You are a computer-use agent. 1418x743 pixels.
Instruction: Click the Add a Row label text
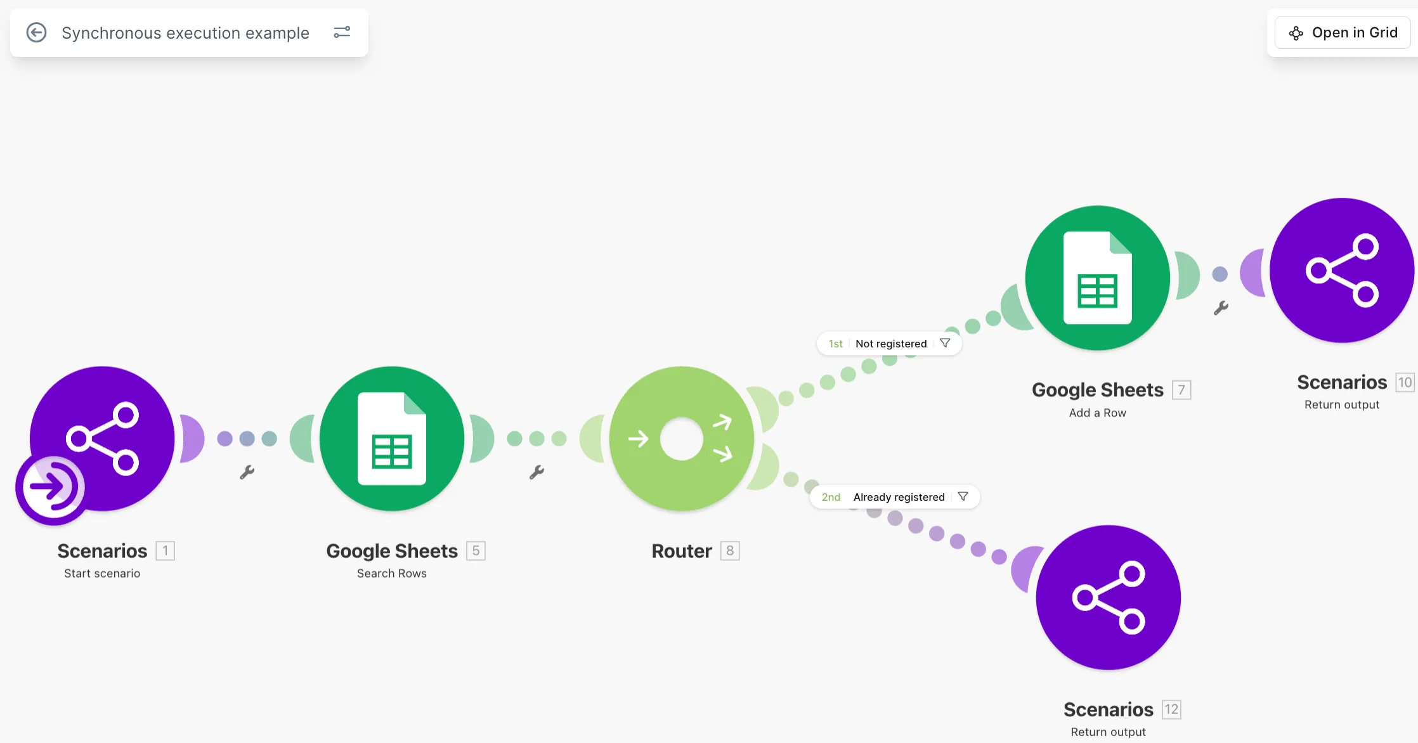(1098, 413)
